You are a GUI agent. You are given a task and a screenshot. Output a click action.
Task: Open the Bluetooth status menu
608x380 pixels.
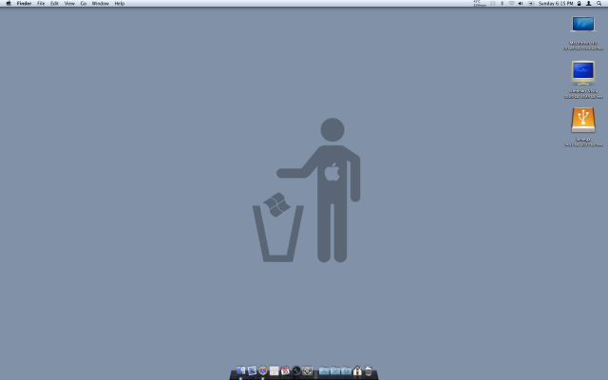[x=503, y=3]
